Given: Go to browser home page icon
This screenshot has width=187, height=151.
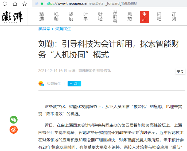Looking at the screenshot, I should tap(15, 3).
